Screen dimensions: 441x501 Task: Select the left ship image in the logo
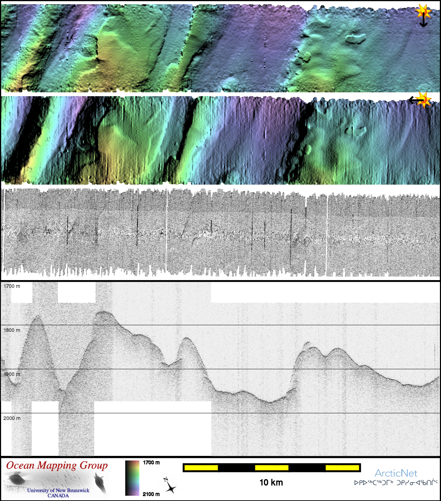click(x=16, y=479)
